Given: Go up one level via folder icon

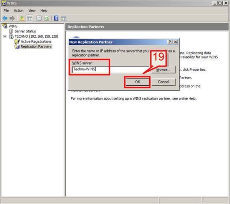Looking at the screenshot, I should coord(22,18).
